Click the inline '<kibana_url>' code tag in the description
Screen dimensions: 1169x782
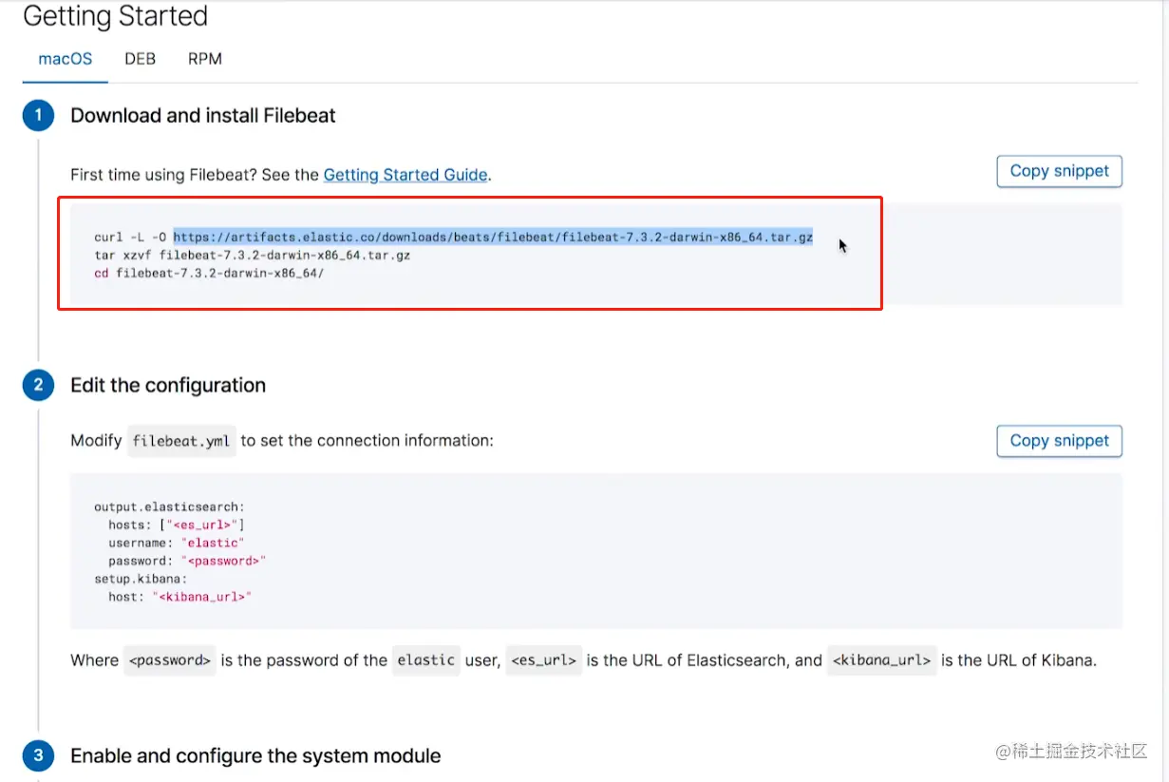click(882, 660)
